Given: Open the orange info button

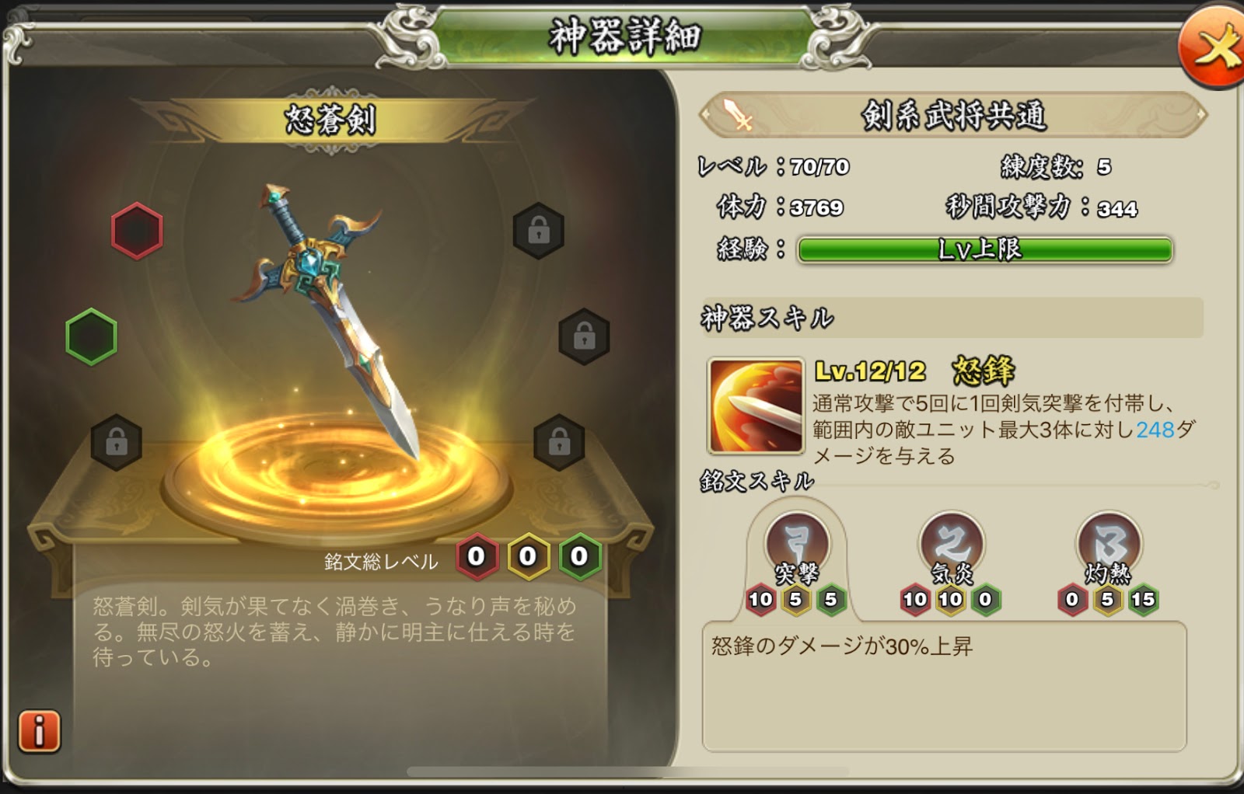Looking at the screenshot, I should (39, 731).
